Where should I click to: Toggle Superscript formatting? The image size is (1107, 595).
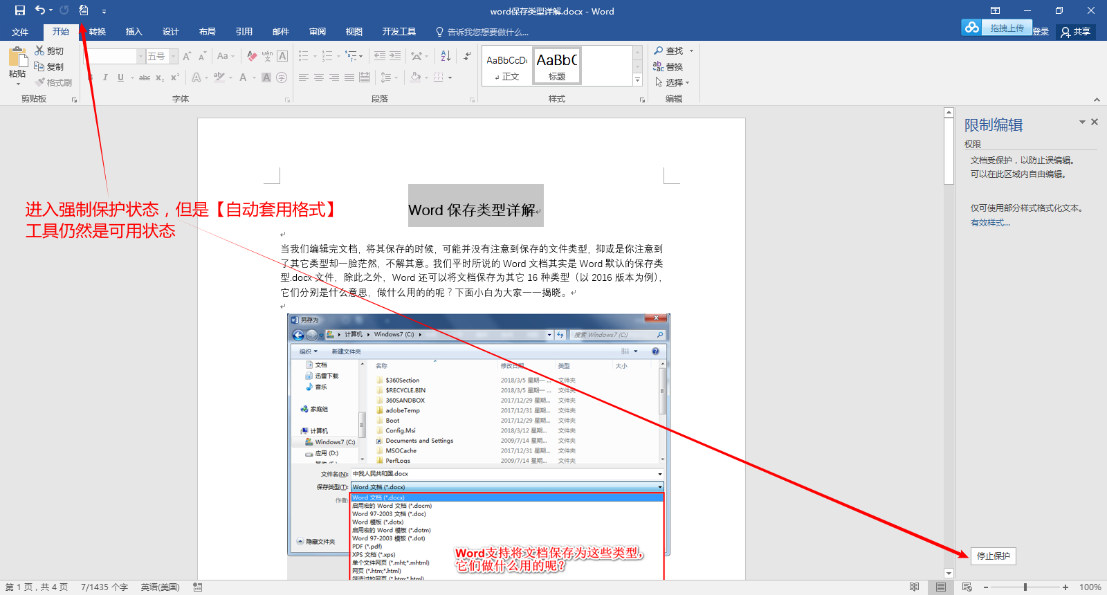pyautogui.click(x=174, y=77)
